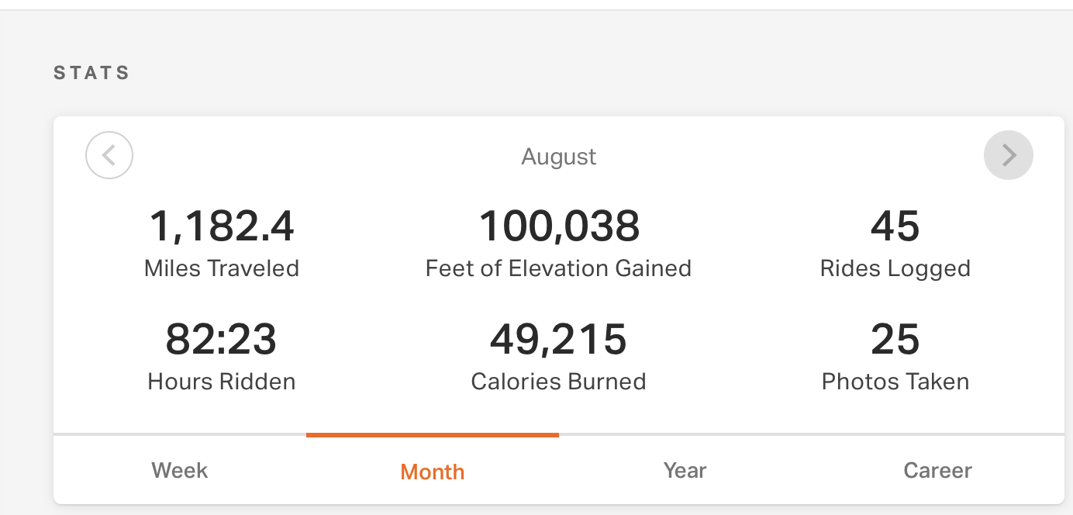This screenshot has width=1073, height=515.
Task: Select the Rides Logged label
Action: 895,268
